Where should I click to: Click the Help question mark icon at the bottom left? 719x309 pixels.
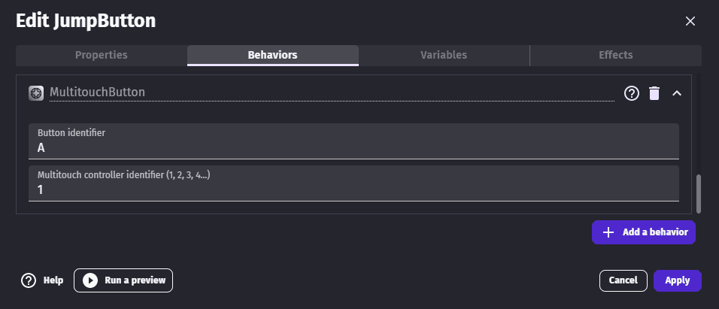coord(29,280)
